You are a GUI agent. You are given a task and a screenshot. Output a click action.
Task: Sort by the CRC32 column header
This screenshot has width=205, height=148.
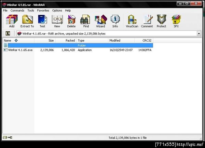(144, 41)
